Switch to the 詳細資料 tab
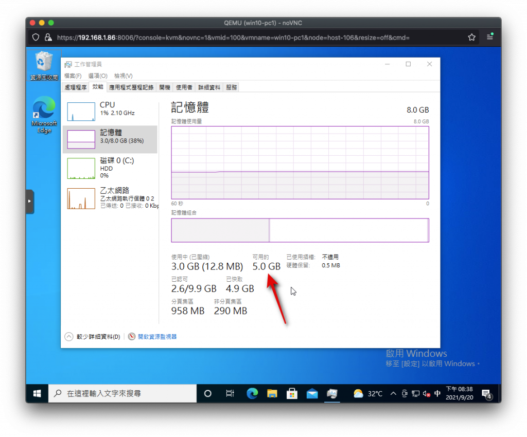 (209, 87)
